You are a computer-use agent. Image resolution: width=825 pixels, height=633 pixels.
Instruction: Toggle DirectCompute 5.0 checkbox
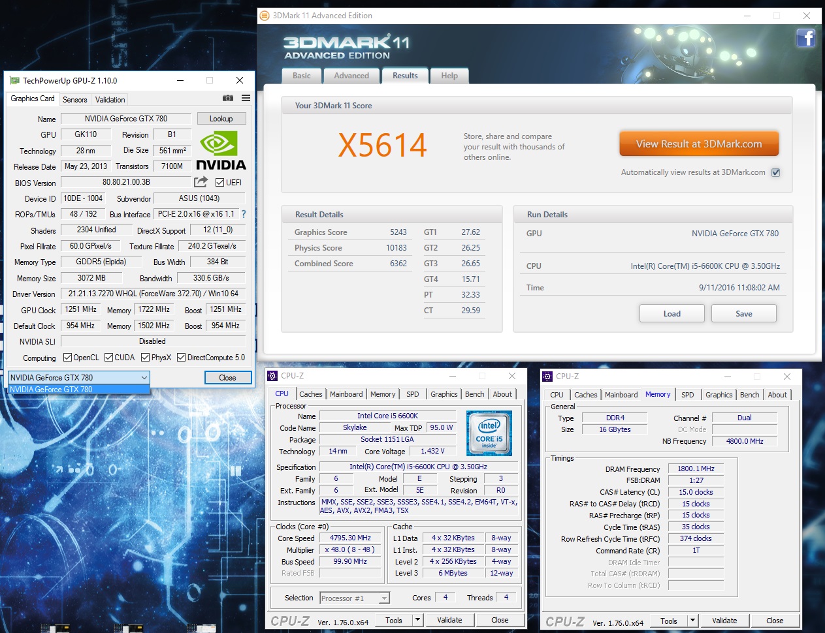coord(182,358)
